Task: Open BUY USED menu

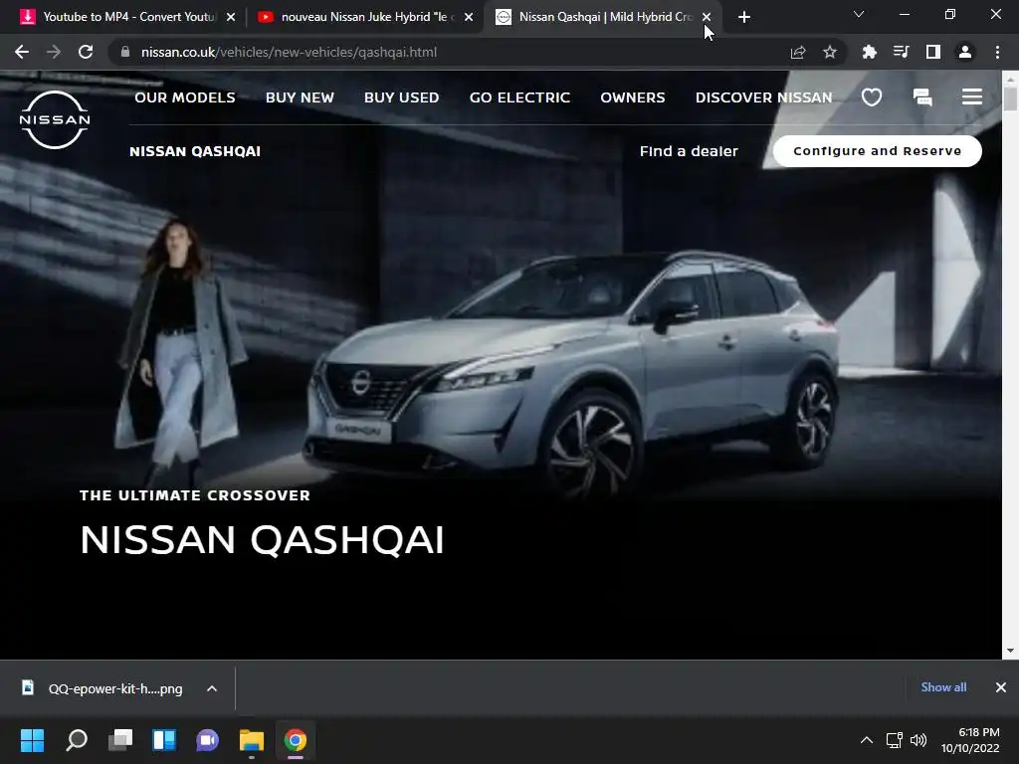Action: (x=402, y=97)
